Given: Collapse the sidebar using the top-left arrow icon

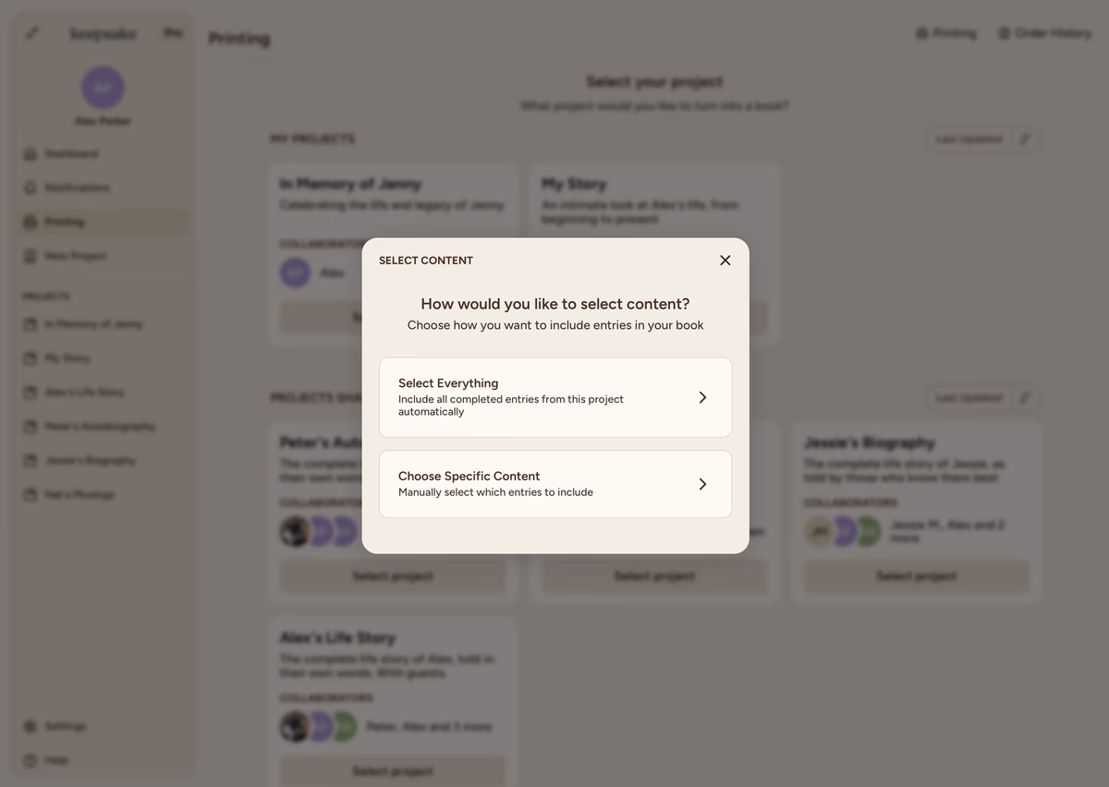Looking at the screenshot, I should pyautogui.click(x=32, y=33).
